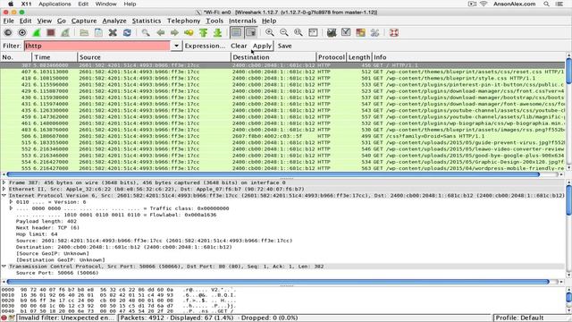Restart the running live capture
Image resolution: width=572 pixels, height=322 pixels.
[65, 33]
